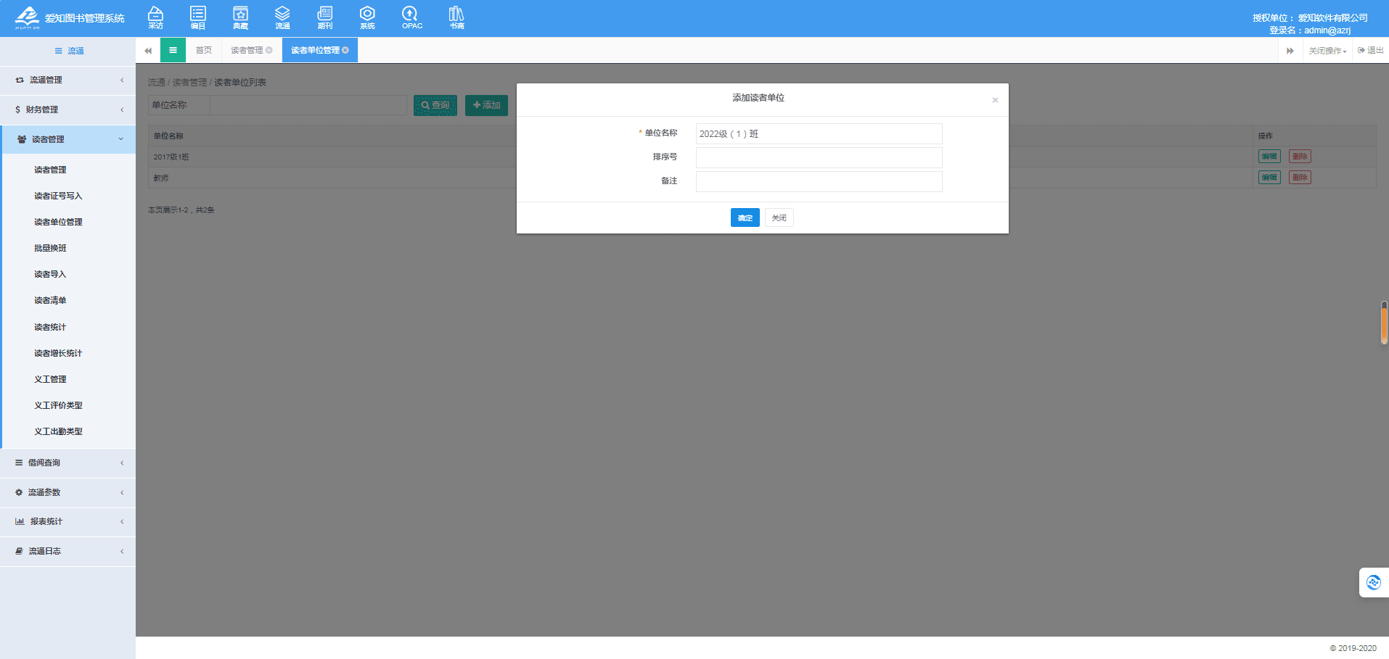Click the 关闭 button in dialog
Viewport: 1389px width, 659px height.
[779, 217]
